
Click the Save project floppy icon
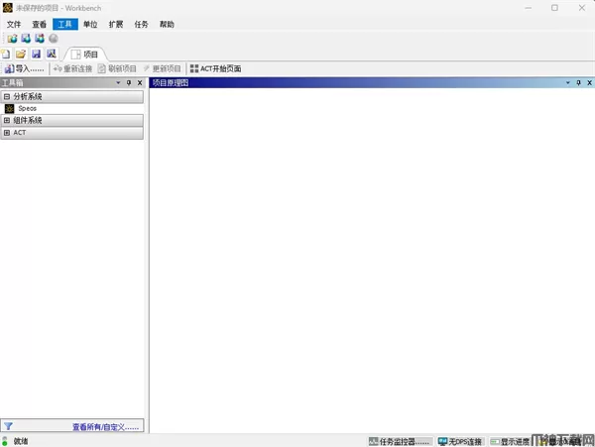(36, 54)
